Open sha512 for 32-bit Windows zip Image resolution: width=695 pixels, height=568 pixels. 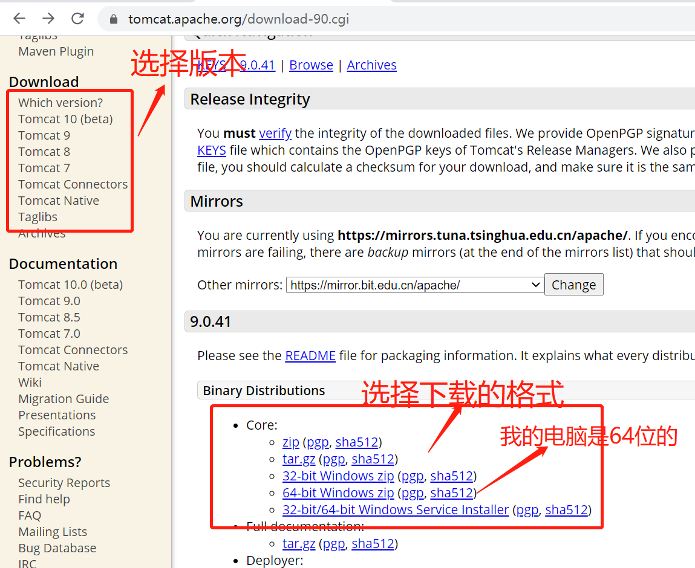tap(452, 476)
